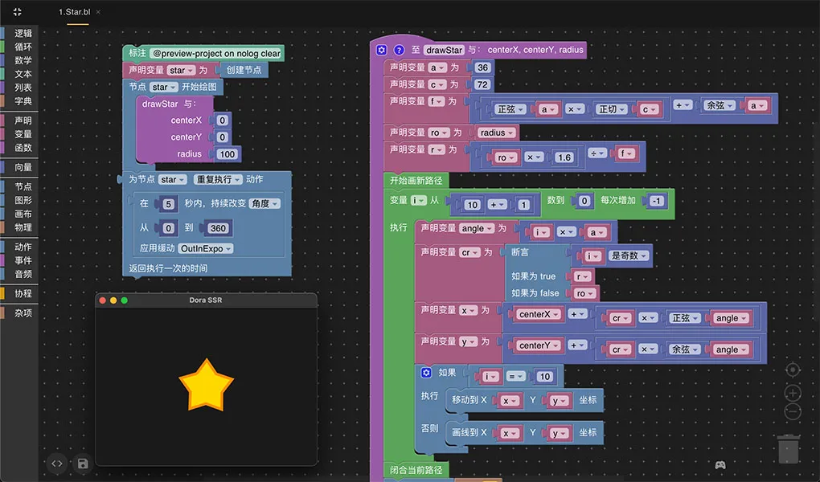This screenshot has width=820, height=482.
Task: Save the file with the floppy disk icon
Action: click(x=83, y=464)
